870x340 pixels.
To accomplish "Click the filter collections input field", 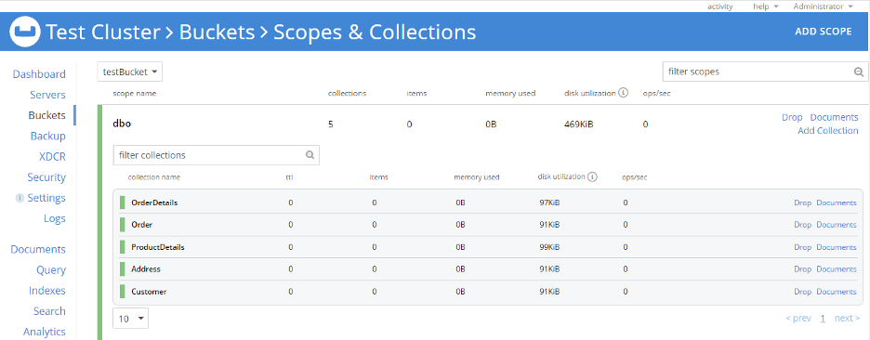I will coord(216,155).
